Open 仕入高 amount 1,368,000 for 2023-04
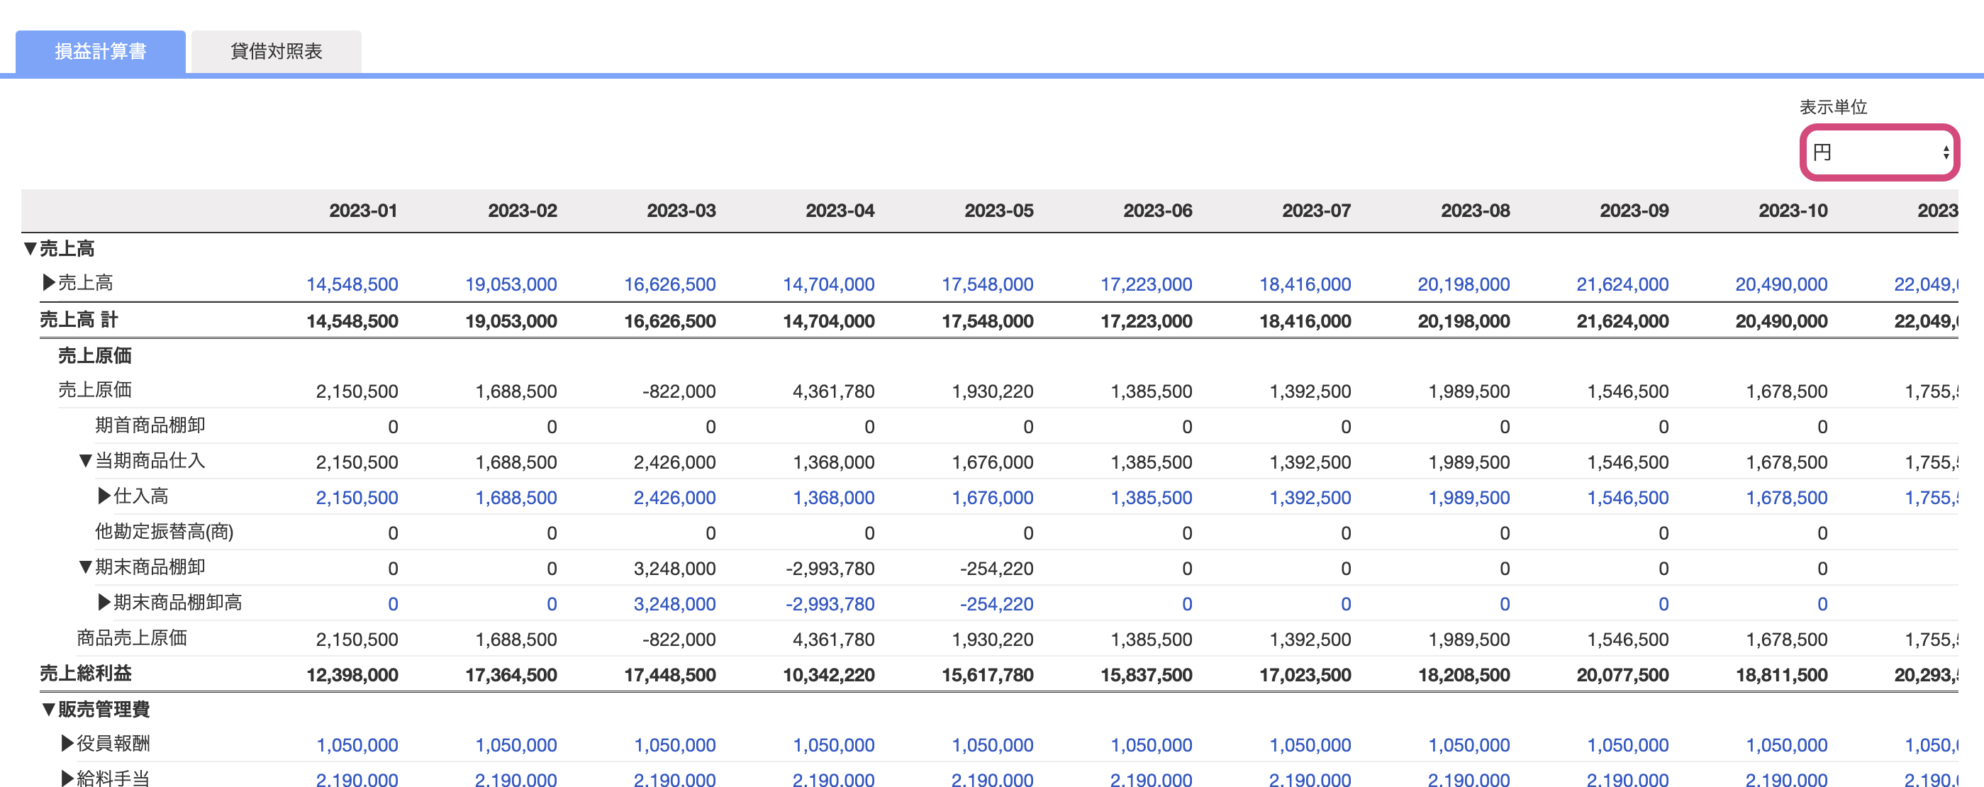This screenshot has width=1984, height=787. tap(833, 498)
